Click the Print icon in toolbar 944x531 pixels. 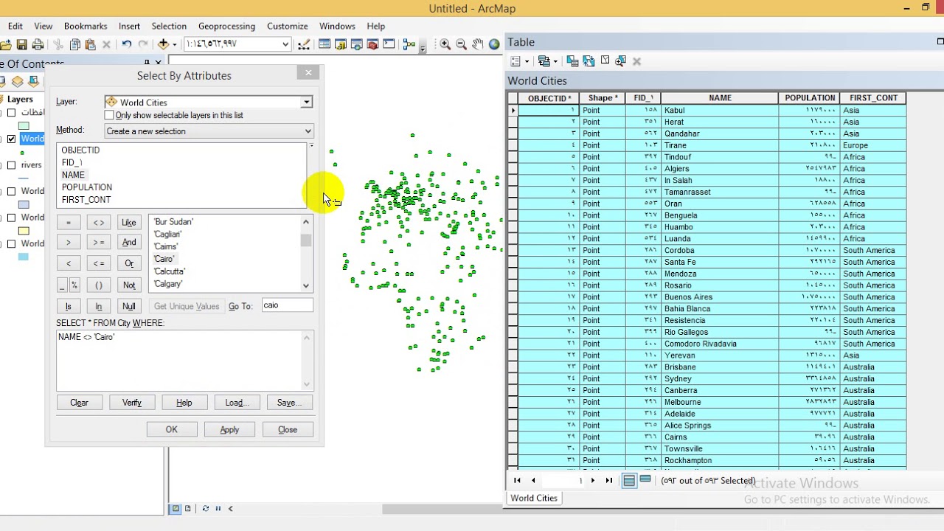[x=38, y=44]
